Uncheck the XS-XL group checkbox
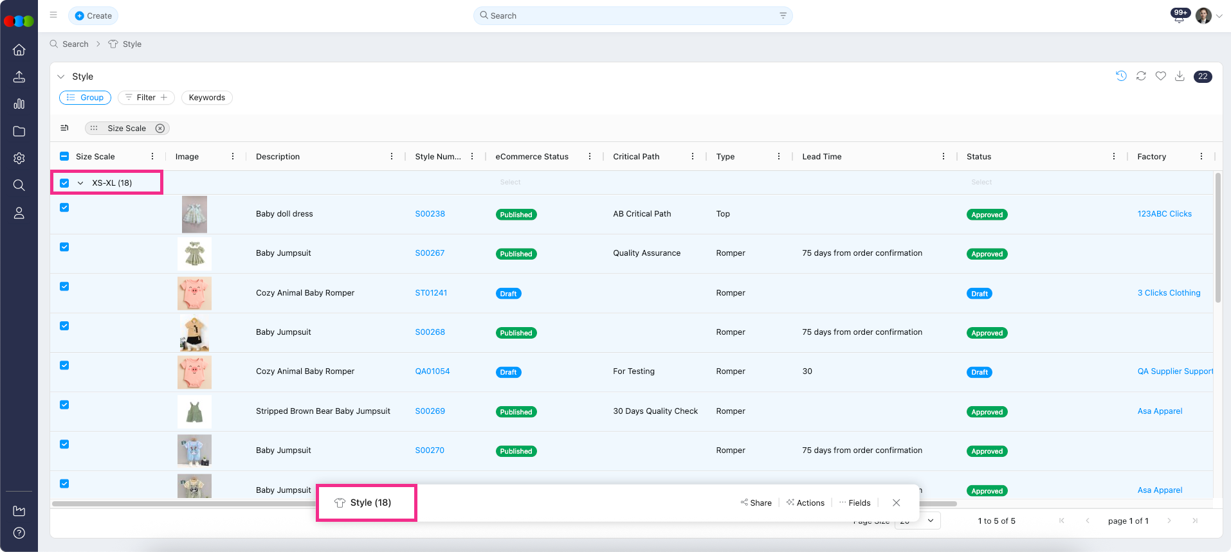The height and width of the screenshot is (552, 1231). [x=64, y=183]
